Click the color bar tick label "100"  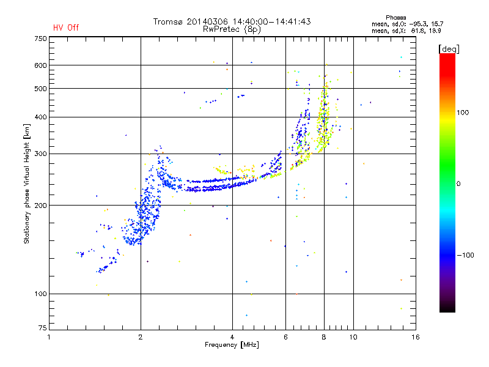pyautogui.click(x=463, y=113)
